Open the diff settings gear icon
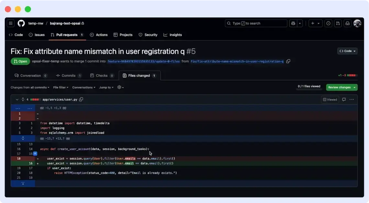This screenshot has height=203, width=369. [x=119, y=87]
